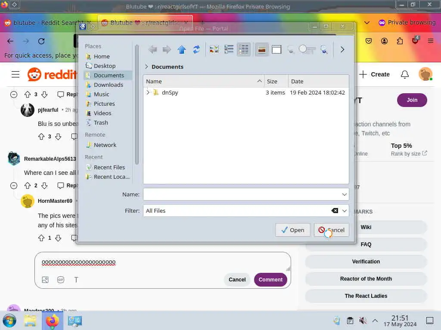This screenshot has width=441, height=330.
Task: Click Create post button on Reddit
Action: pos(374,74)
